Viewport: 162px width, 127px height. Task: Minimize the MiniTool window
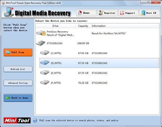[143, 2]
